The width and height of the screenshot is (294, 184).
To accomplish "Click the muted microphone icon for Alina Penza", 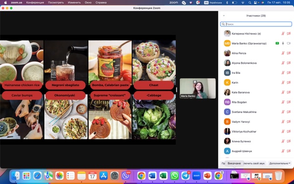I will tap(283, 53).
